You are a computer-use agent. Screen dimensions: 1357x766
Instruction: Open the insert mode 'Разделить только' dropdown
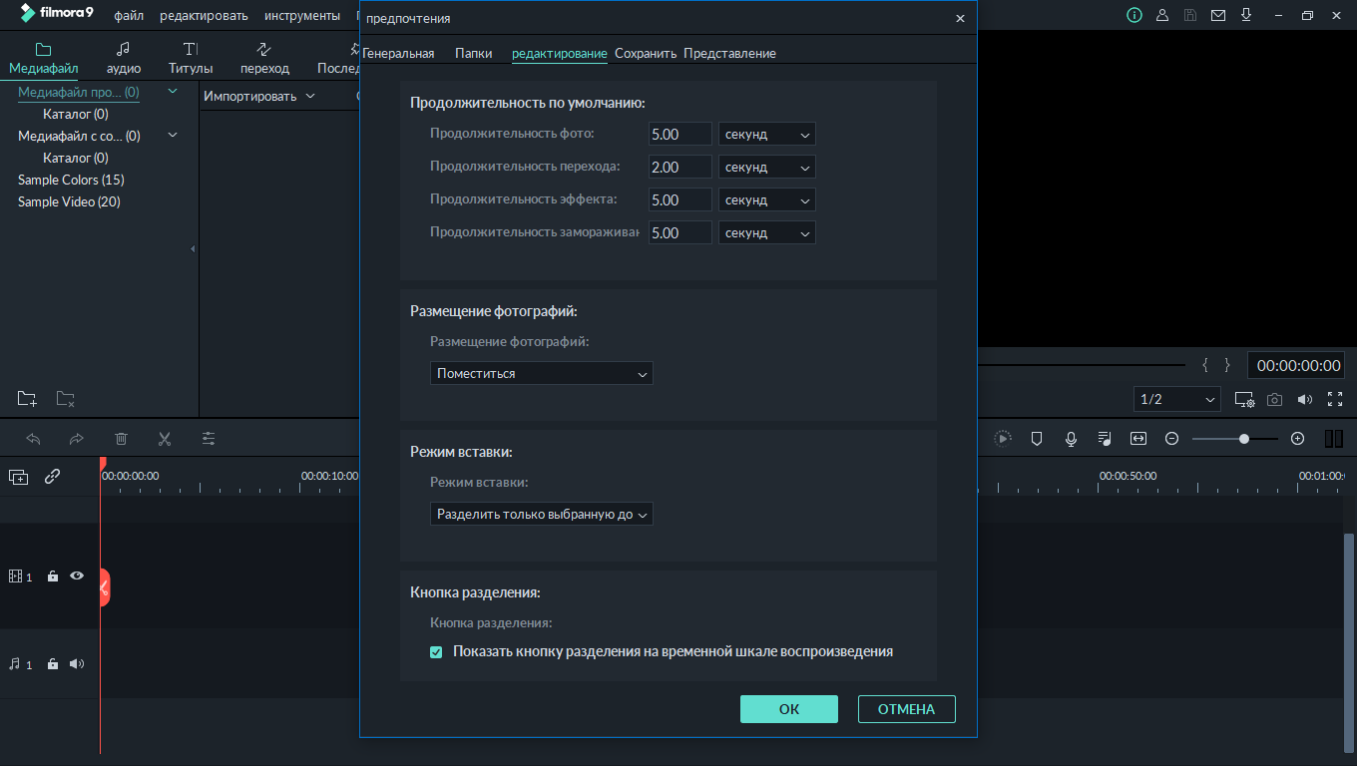click(x=542, y=515)
